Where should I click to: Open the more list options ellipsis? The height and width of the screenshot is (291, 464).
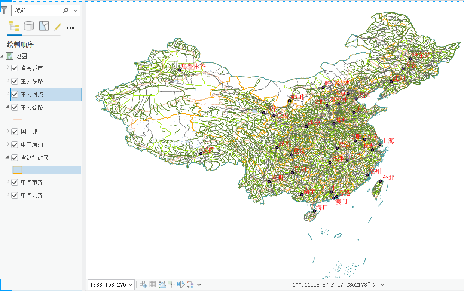click(x=70, y=28)
